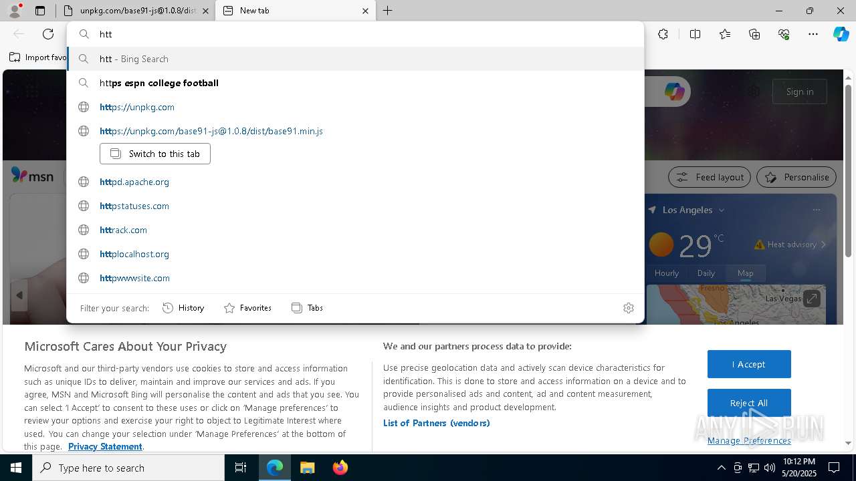The image size is (856, 481).
Task: Select the httrack.com suggestion
Action: point(355,230)
